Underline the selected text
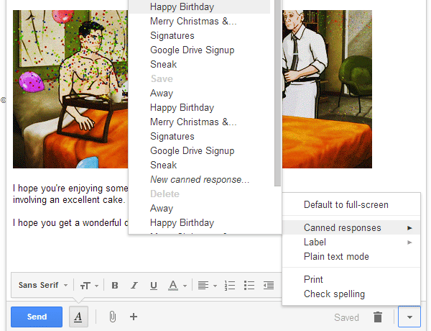The image size is (431, 331). coord(153,285)
